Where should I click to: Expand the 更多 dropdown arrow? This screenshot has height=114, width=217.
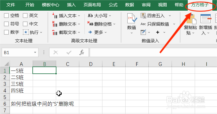(x=106, y=33)
